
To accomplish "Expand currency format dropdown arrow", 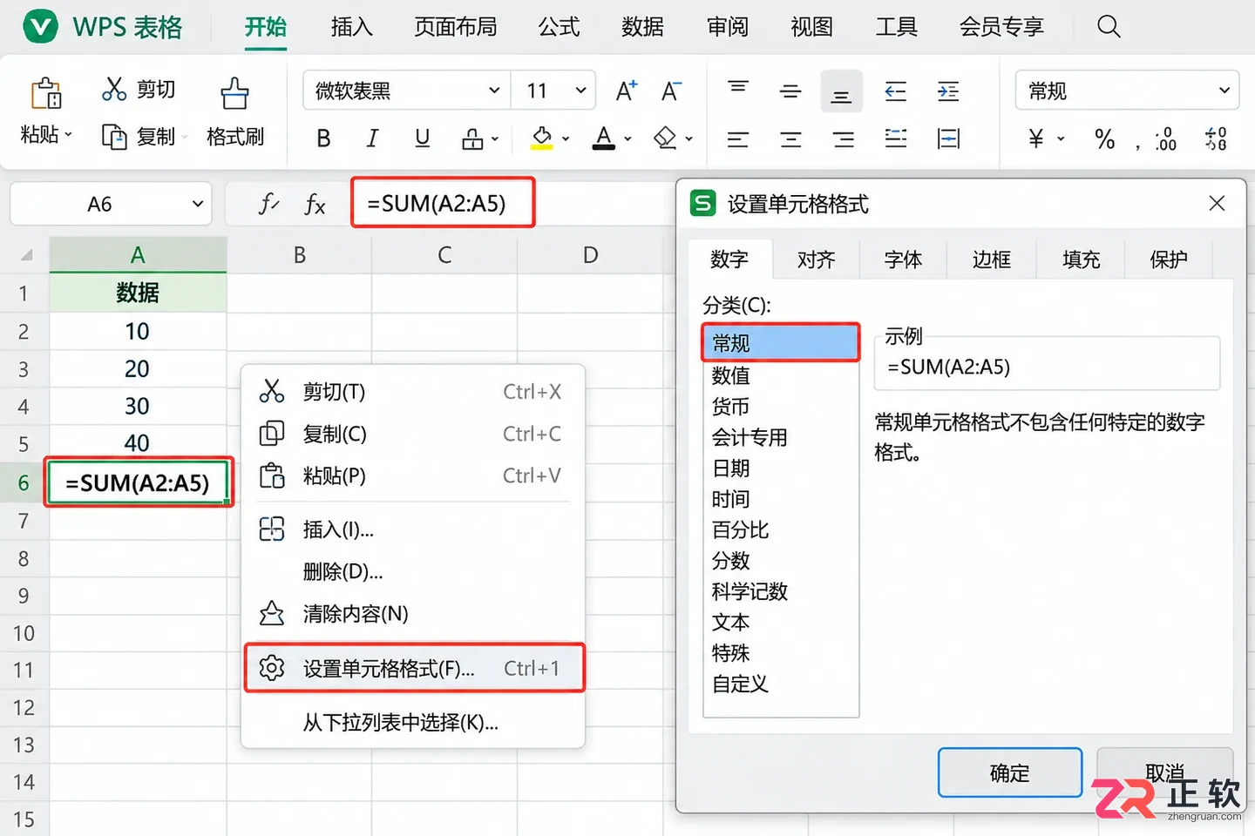I will 1061,138.
